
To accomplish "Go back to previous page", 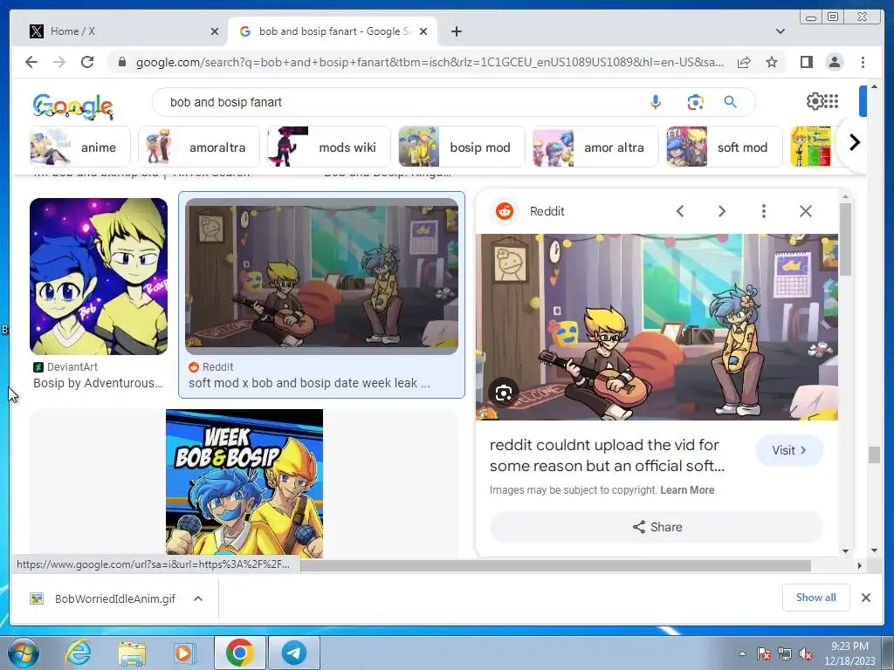I will [31, 62].
